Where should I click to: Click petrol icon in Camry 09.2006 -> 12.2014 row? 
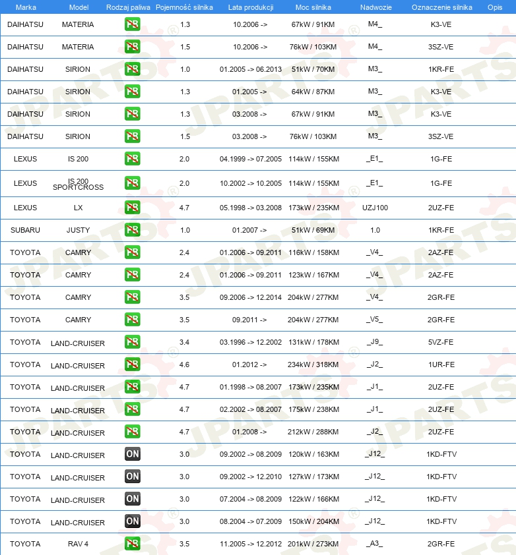pyautogui.click(x=132, y=297)
